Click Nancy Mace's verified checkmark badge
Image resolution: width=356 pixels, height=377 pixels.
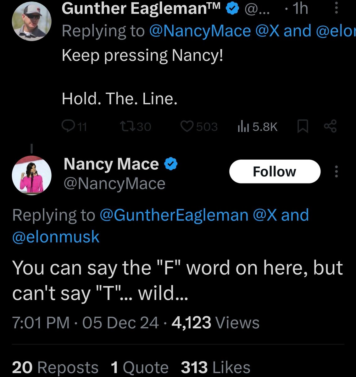coord(171,164)
